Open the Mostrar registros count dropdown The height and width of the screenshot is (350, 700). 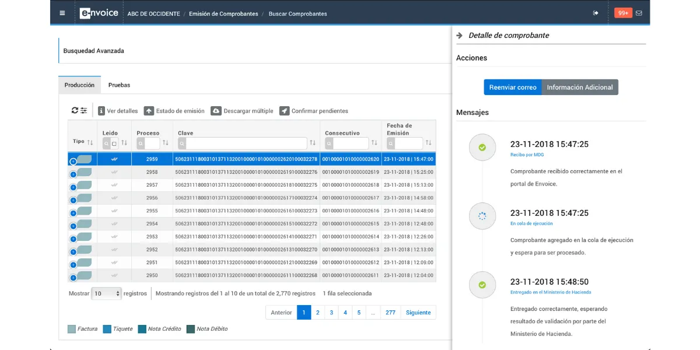[106, 293]
